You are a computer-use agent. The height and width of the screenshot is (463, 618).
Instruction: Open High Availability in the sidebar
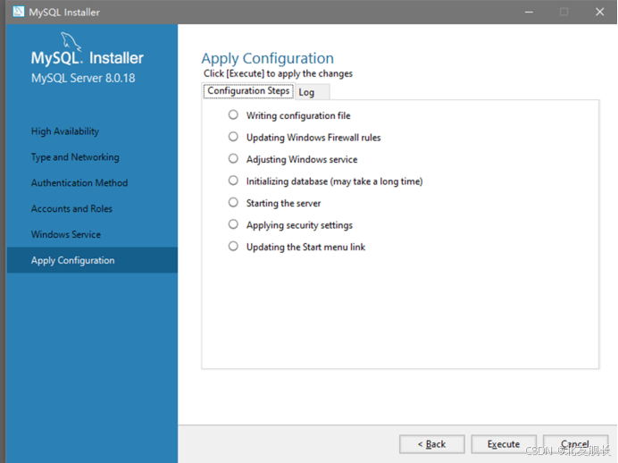click(x=65, y=131)
